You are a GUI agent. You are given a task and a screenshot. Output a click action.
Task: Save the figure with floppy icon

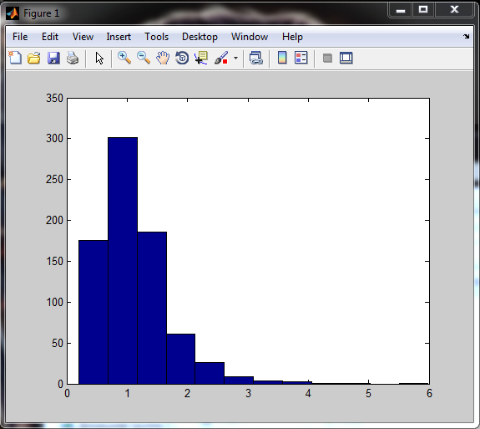[x=53, y=58]
